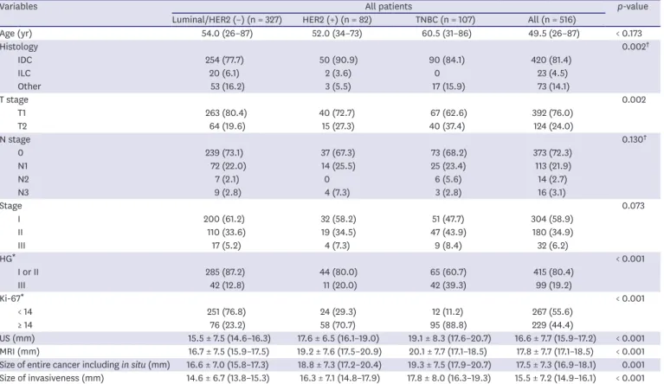Viewport: 664px width, 384px height.
Task: Click value '17.5 ± 7.3 (16.9–18.1)'
Action: (x=555, y=365)
